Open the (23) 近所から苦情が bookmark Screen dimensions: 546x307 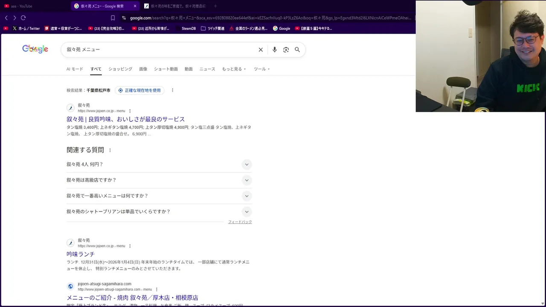[x=151, y=29]
